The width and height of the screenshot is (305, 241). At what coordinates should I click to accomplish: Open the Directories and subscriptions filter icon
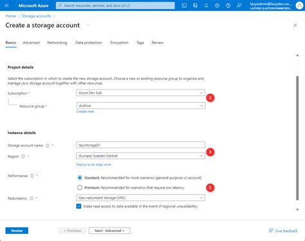pos(195,6)
